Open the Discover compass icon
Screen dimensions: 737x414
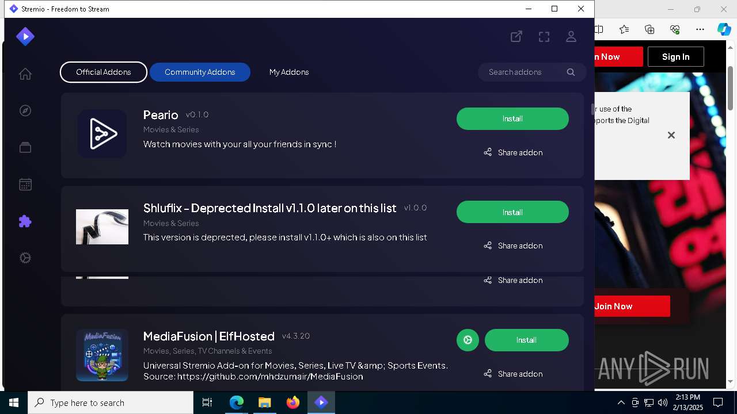(25, 111)
